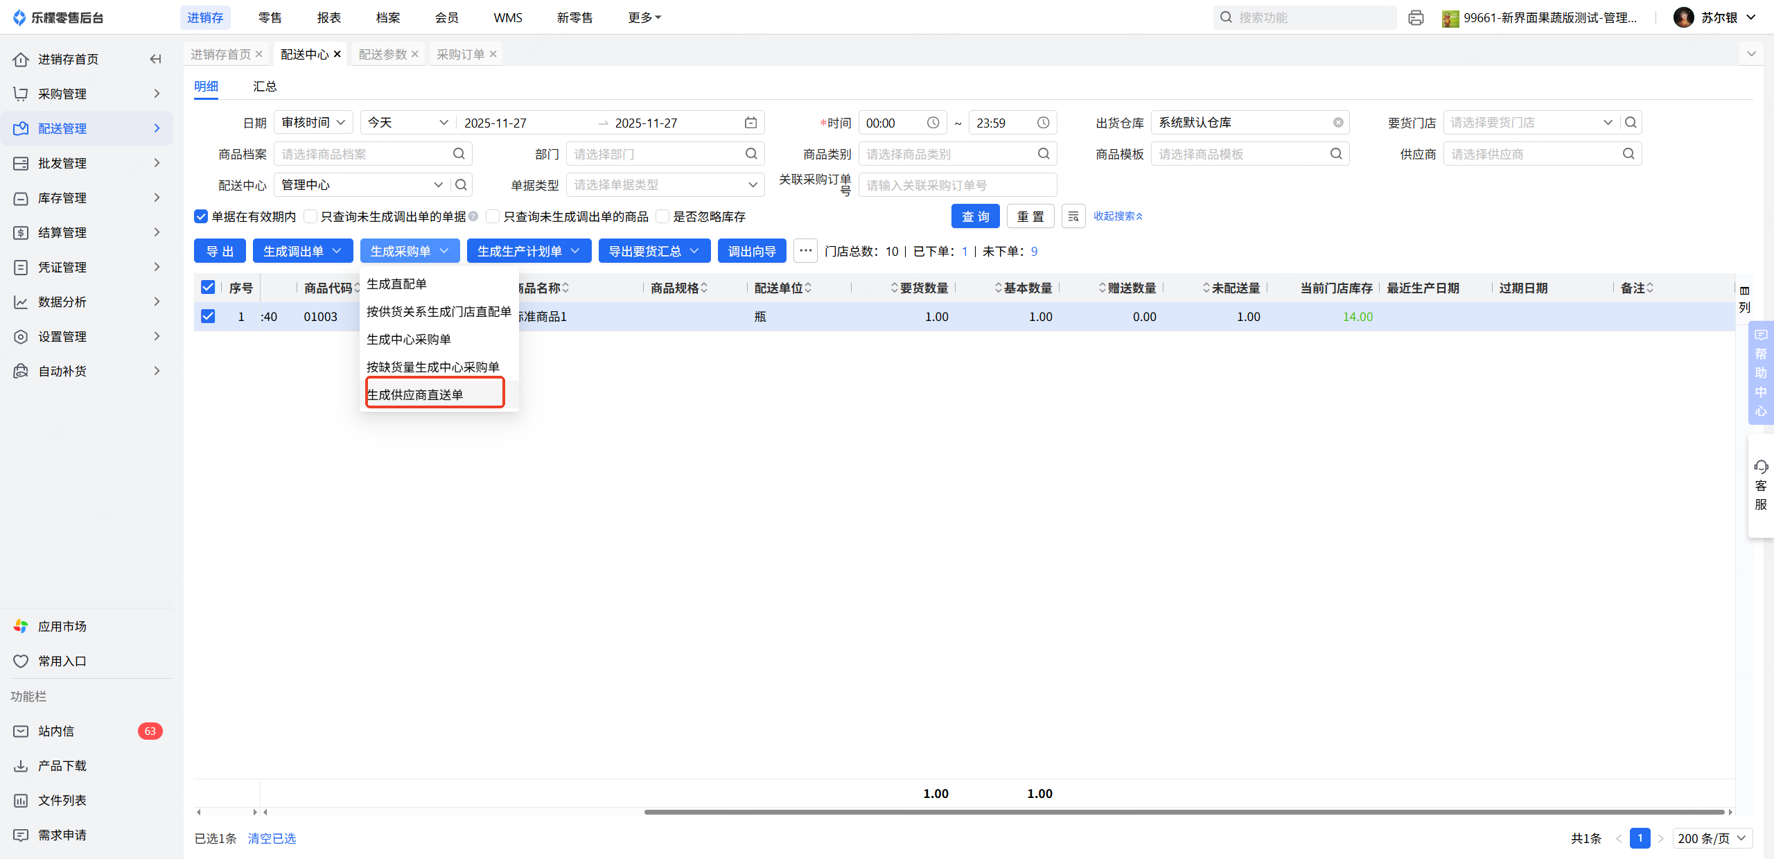Select 生成供应商直送单 from the menu

click(x=415, y=394)
